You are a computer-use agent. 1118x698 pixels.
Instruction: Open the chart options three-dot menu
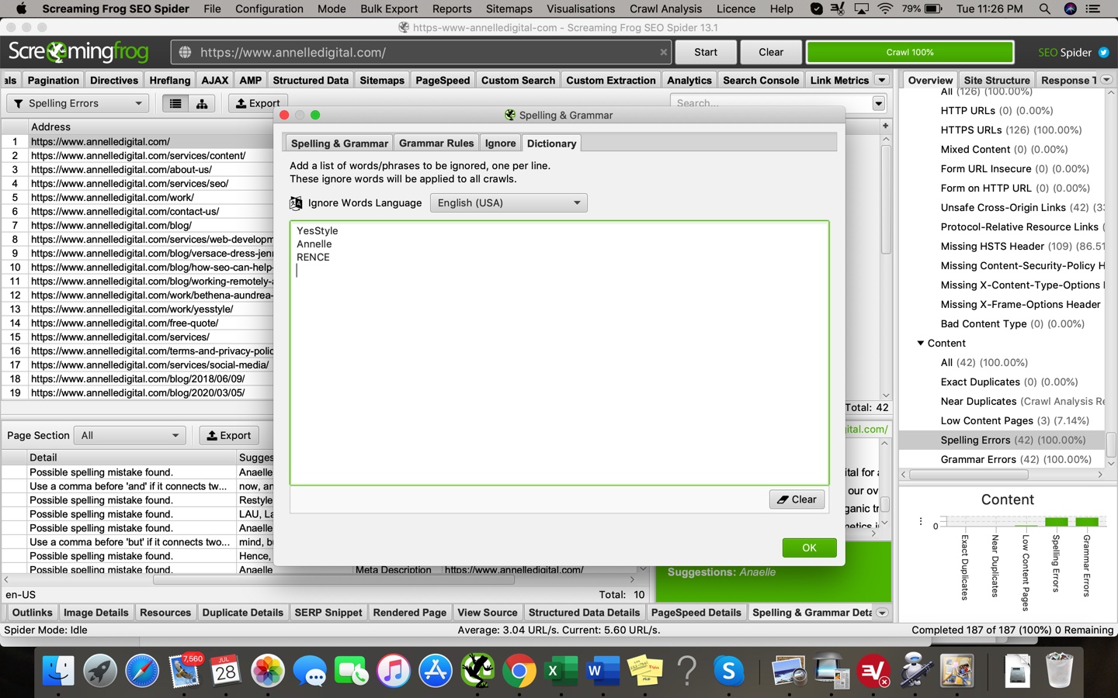point(921,522)
